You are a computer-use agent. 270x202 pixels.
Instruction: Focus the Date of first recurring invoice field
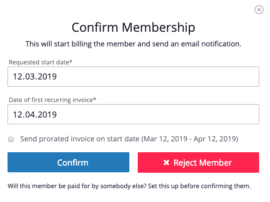click(133, 114)
